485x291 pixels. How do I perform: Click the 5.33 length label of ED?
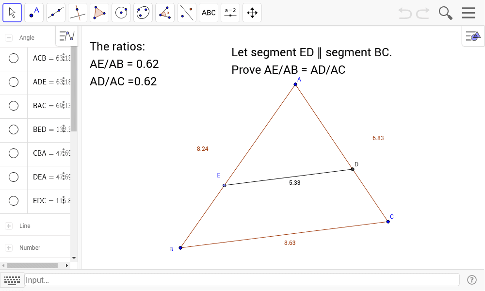(295, 183)
